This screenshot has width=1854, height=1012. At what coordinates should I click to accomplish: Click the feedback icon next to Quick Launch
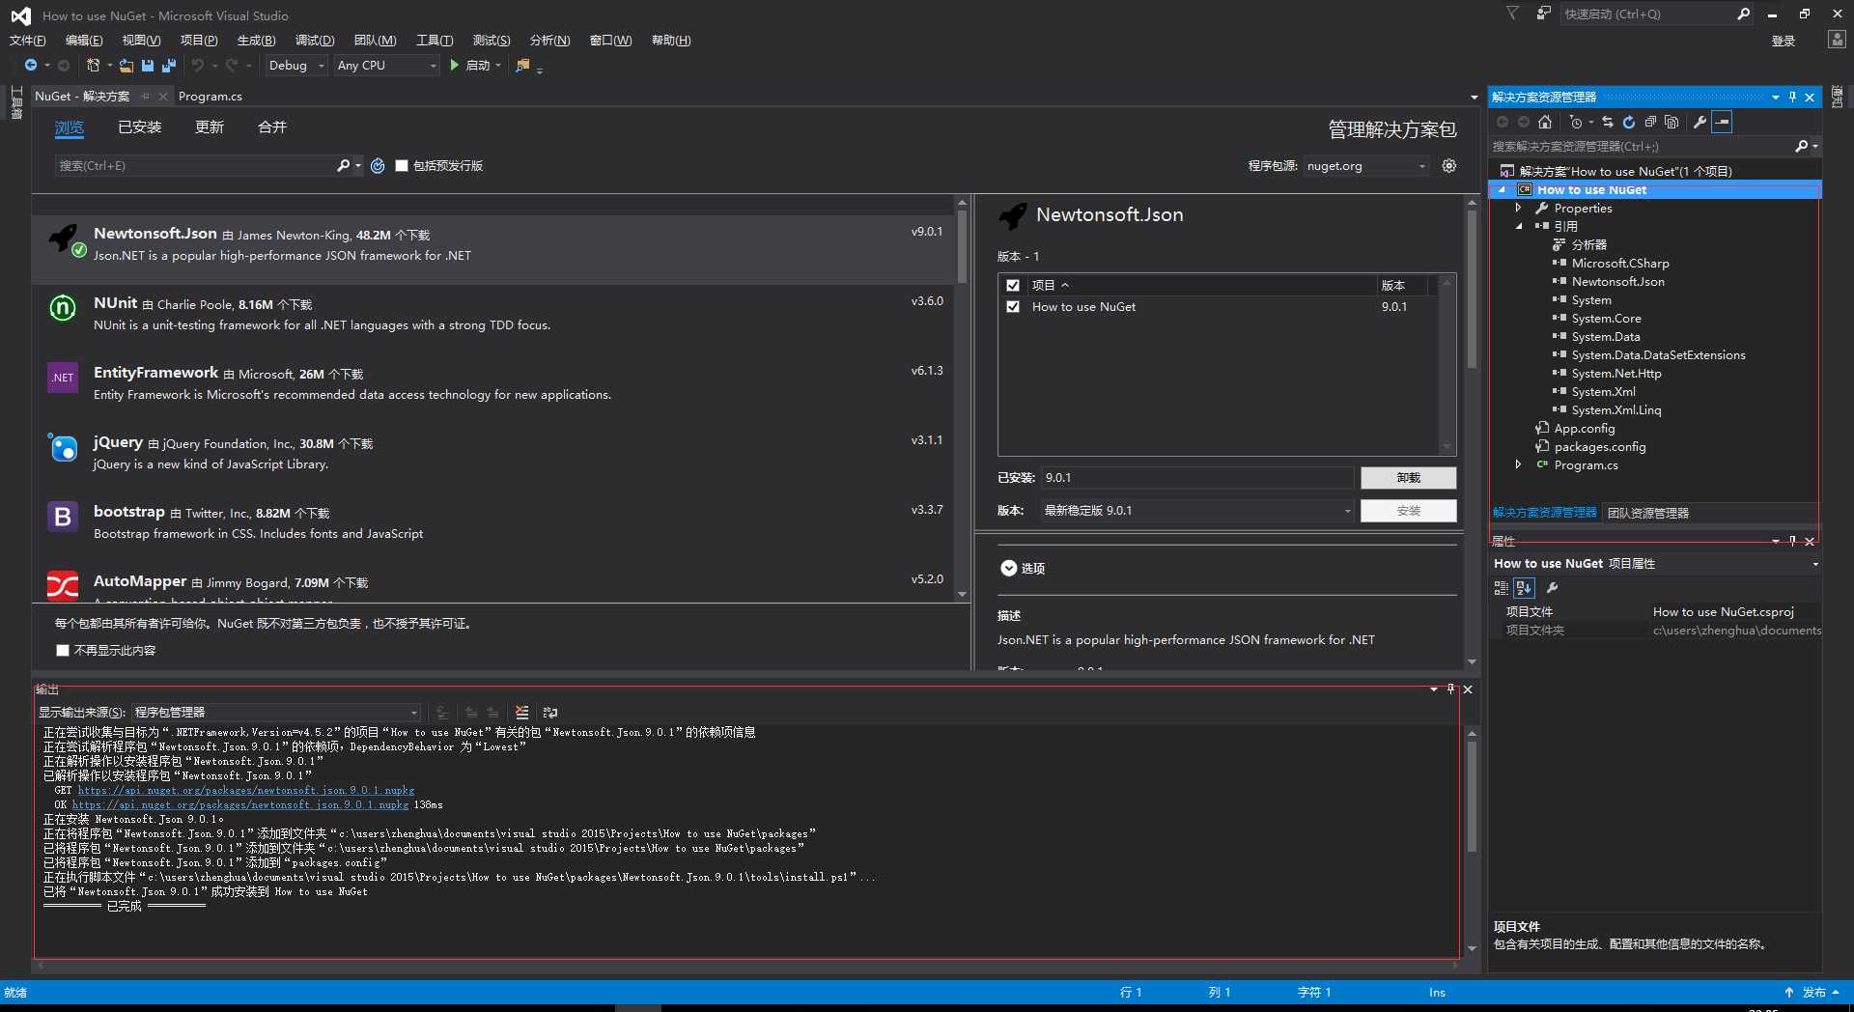click(1543, 14)
